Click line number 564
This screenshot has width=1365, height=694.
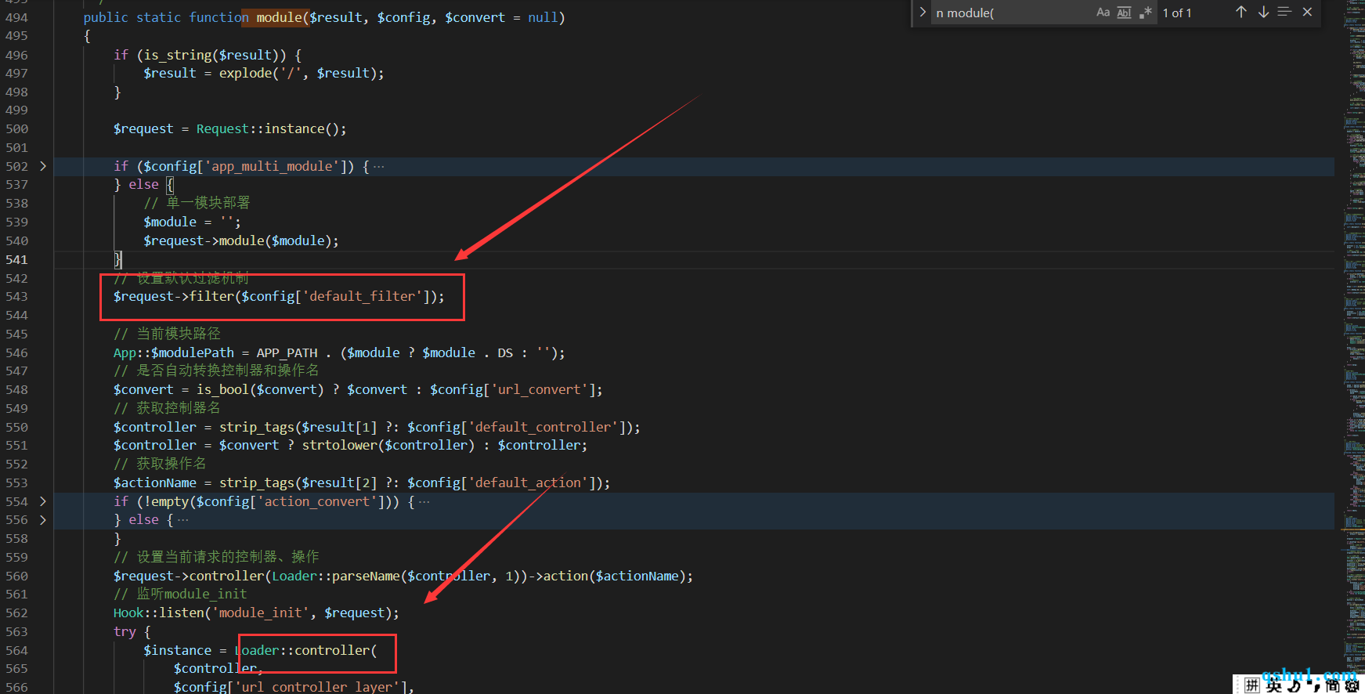(16, 650)
